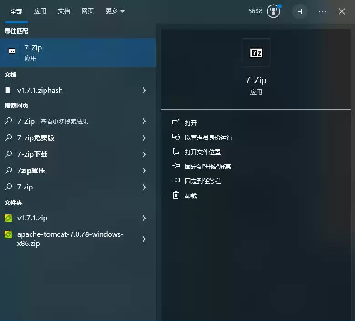Viewport: 355px width, 321px height.
Task: Expand the 7zip解压 suggestion arrow
Action: coord(144,171)
